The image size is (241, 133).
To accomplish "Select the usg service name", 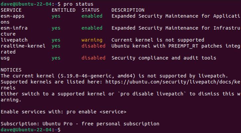I will [x=5, y=58].
